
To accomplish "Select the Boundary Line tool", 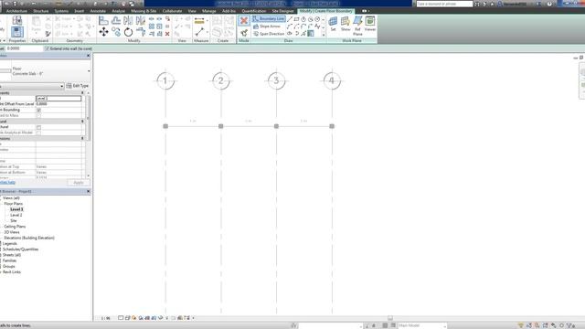I will [x=269, y=18].
